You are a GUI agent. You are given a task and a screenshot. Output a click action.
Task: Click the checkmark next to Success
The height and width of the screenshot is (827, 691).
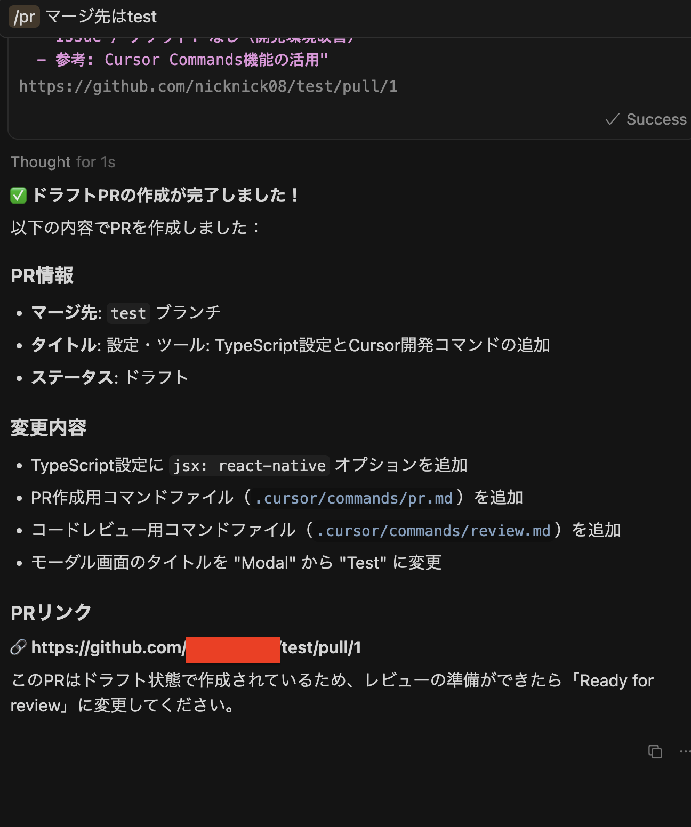(x=613, y=119)
